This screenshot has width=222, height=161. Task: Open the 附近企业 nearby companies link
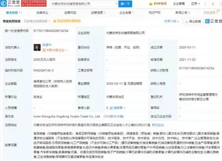[x=158, y=125]
